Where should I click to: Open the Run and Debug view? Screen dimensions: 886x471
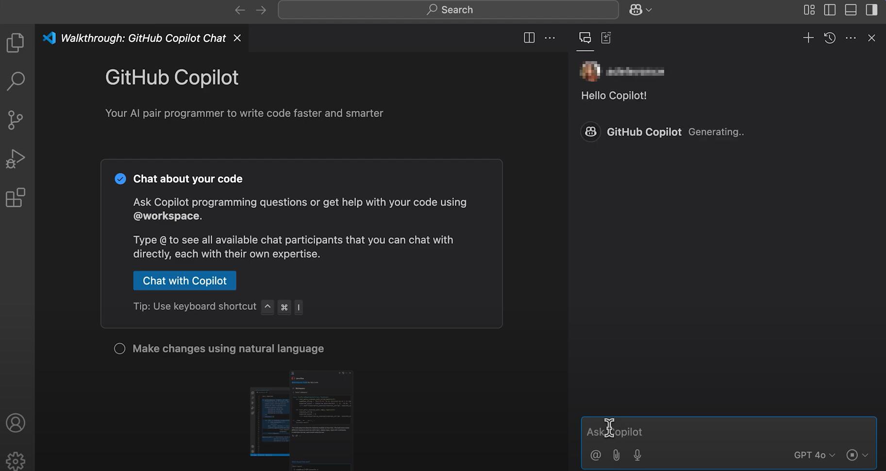(x=16, y=159)
